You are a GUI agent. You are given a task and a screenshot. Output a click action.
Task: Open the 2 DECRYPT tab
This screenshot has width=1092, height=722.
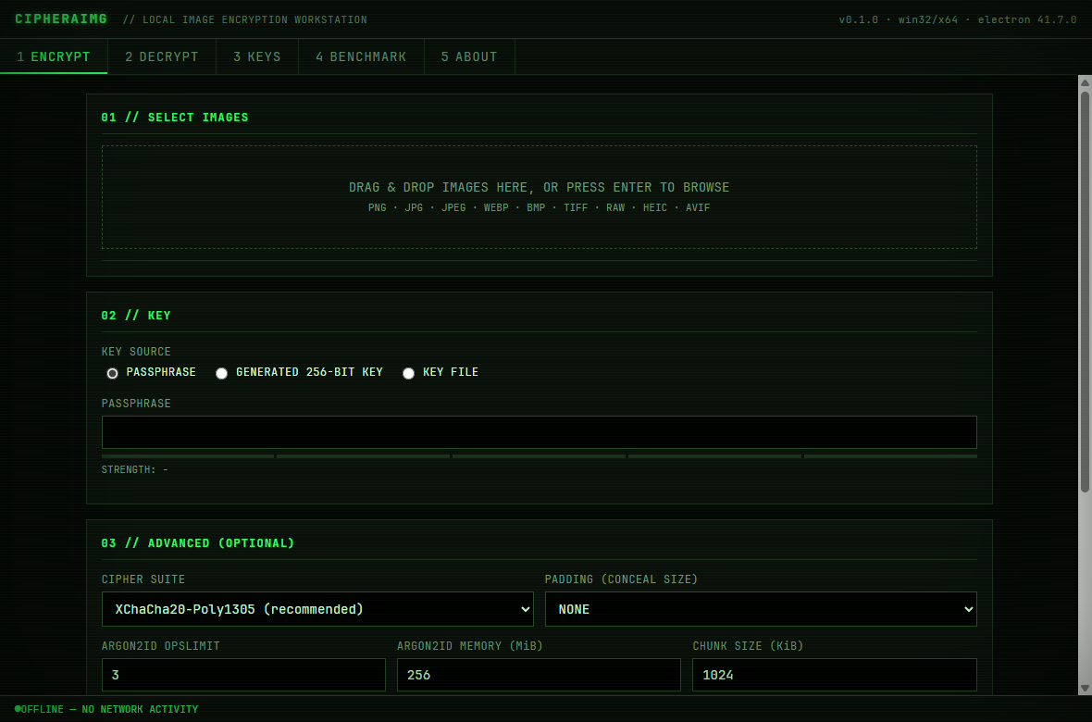tap(162, 56)
